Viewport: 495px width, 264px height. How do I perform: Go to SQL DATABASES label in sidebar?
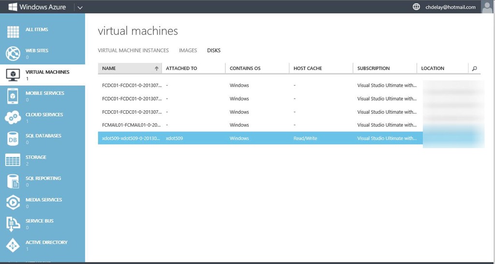[44, 136]
